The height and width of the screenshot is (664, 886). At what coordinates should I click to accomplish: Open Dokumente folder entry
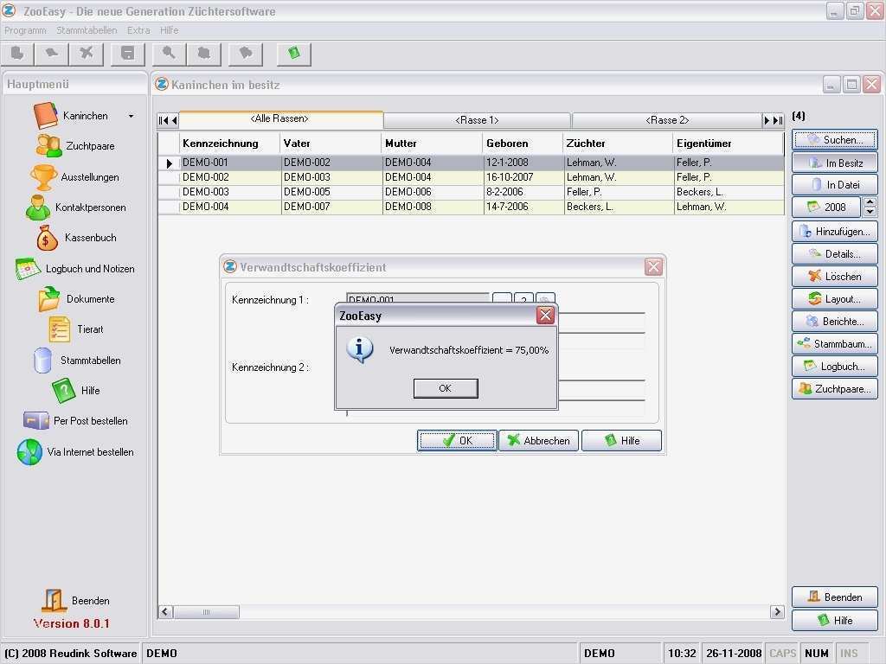tap(76, 299)
